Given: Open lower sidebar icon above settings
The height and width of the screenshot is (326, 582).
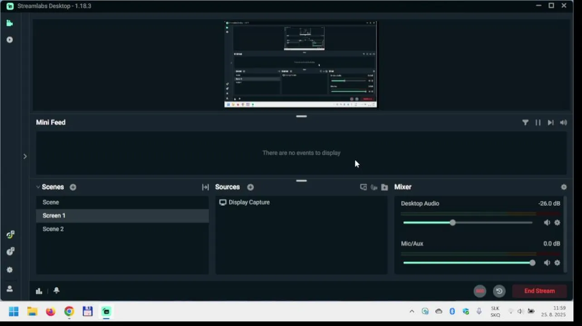Looking at the screenshot, I should [x=10, y=252].
